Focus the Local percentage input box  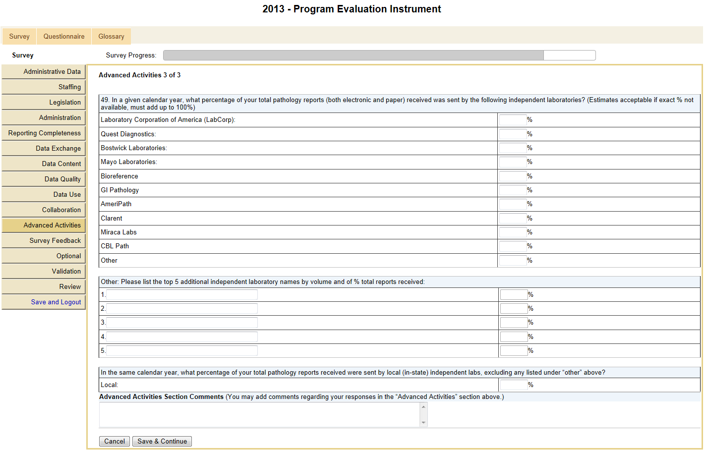click(x=514, y=385)
